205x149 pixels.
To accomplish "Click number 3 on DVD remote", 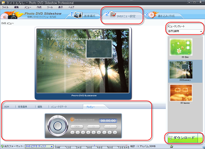I will click(83, 133).
